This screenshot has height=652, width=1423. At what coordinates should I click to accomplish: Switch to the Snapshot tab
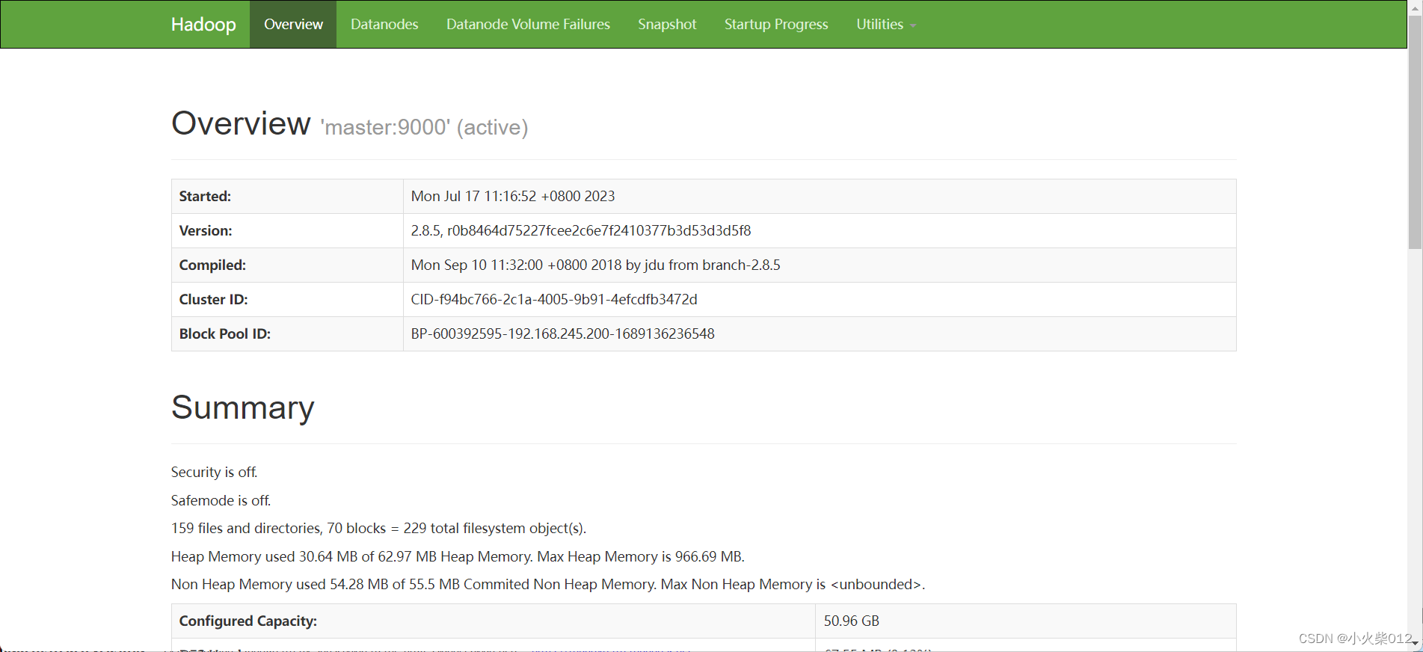pos(667,24)
